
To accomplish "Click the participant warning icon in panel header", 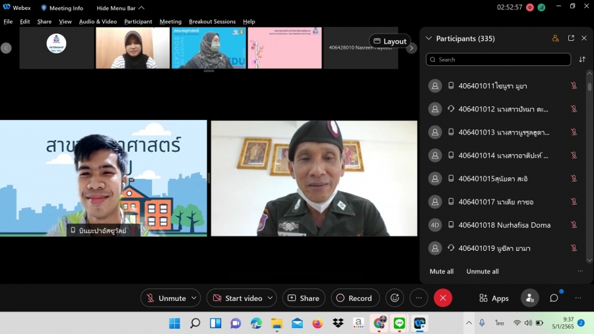I will pos(556,38).
